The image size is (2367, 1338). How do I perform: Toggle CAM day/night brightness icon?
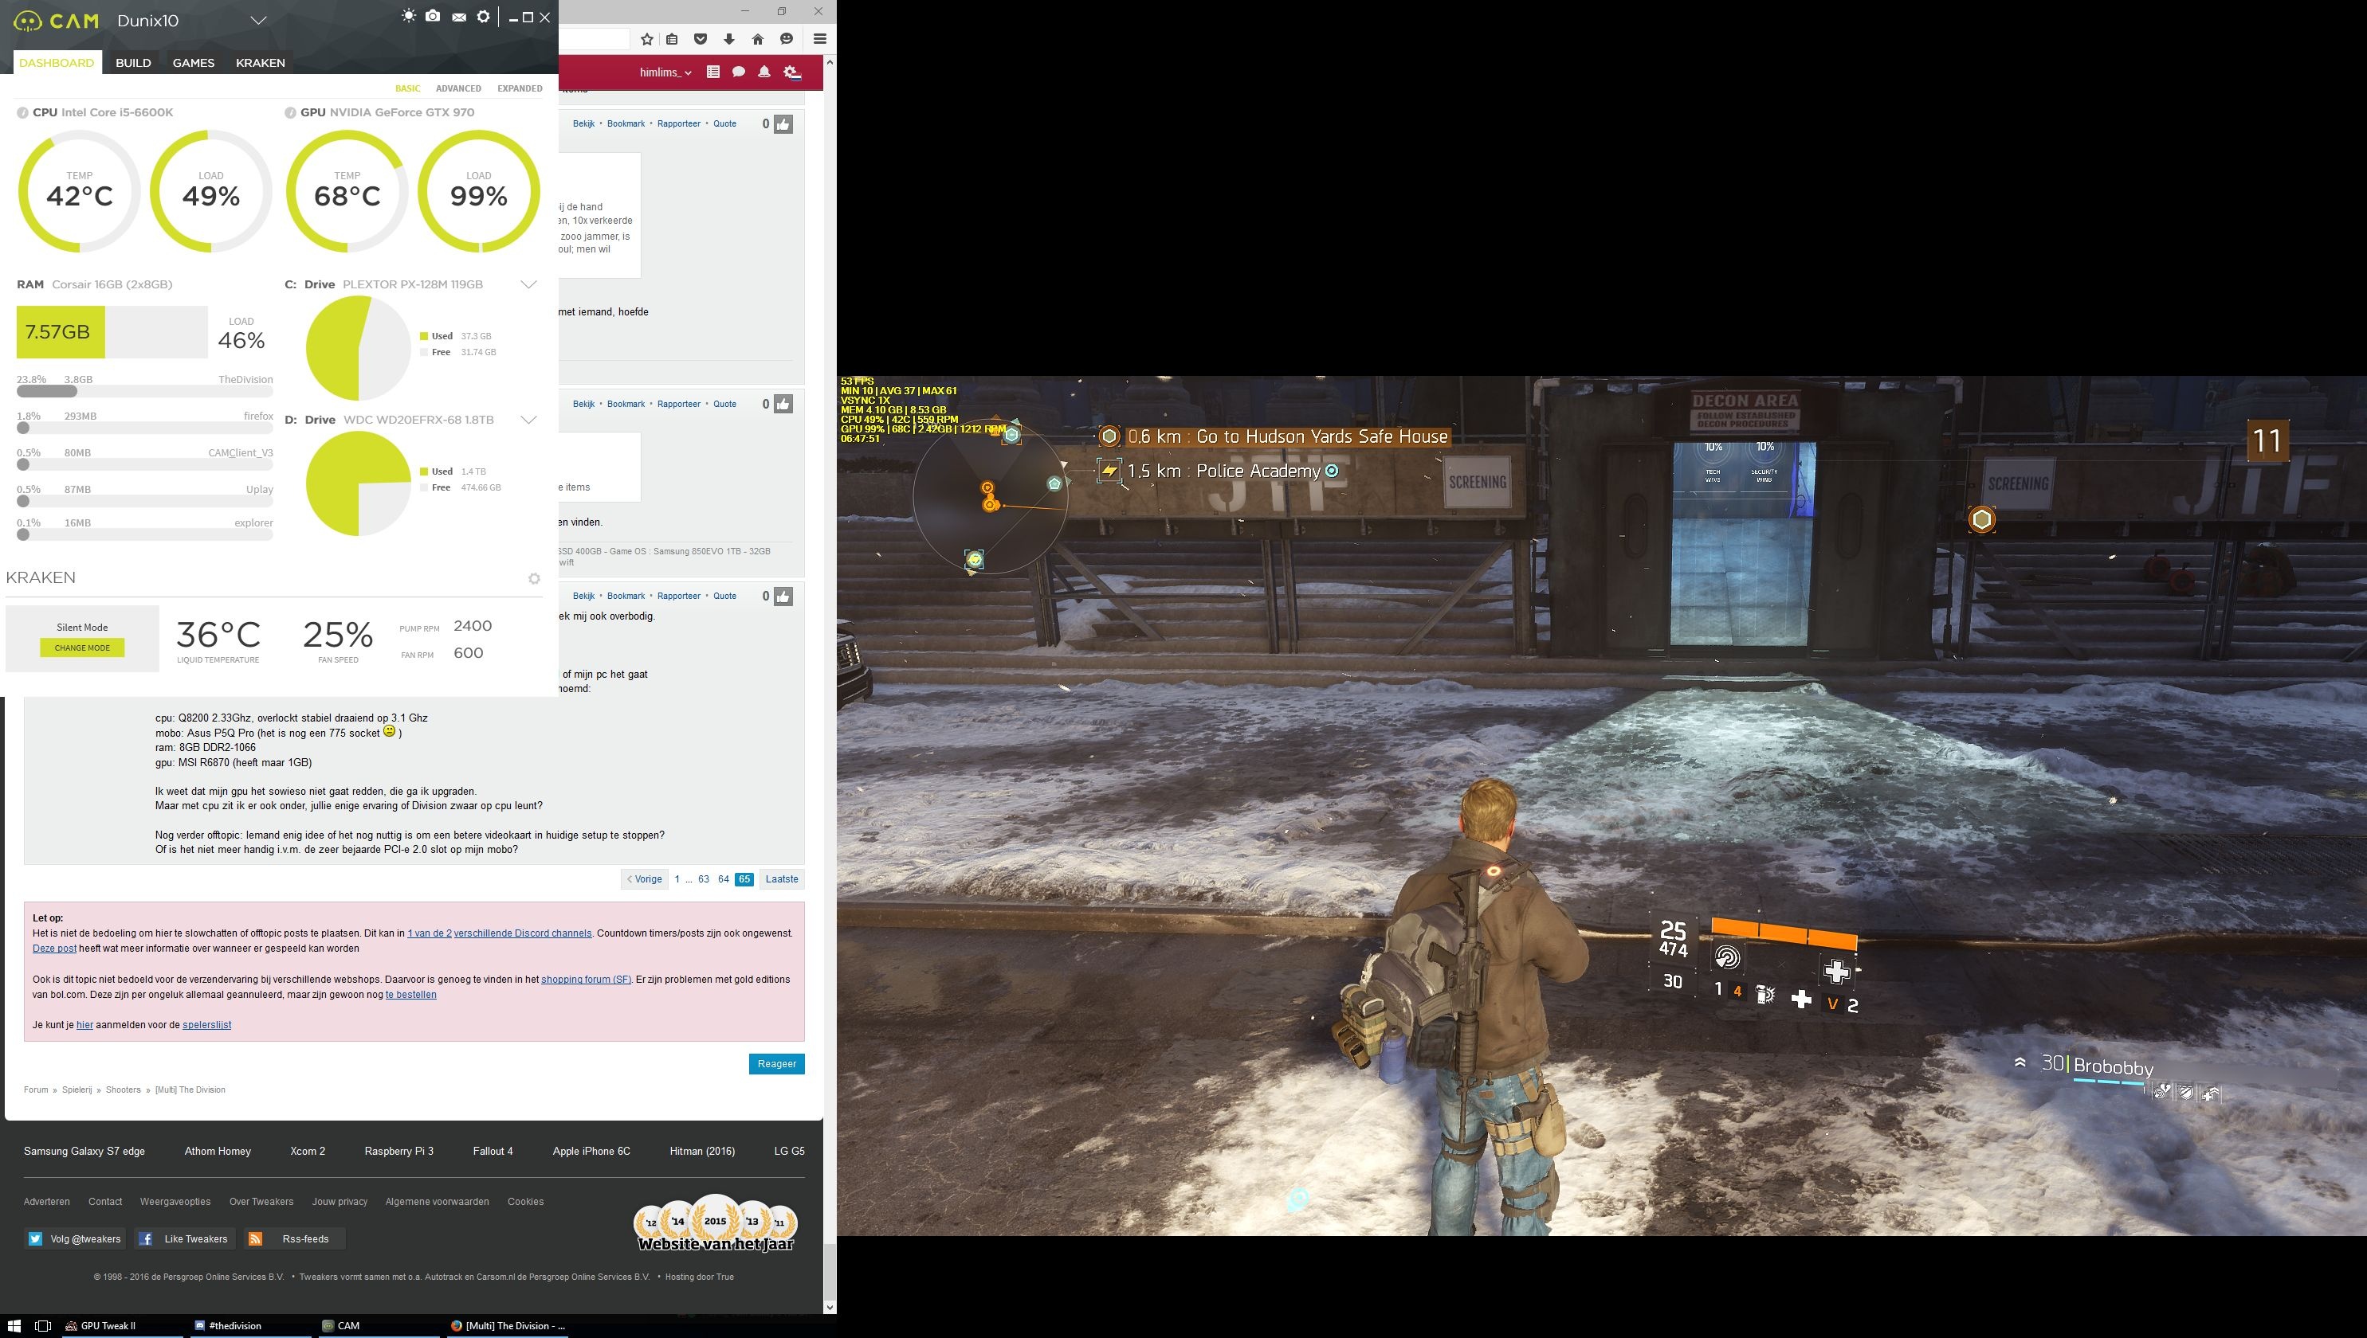tap(408, 17)
